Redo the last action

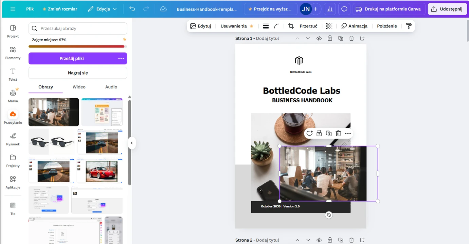pyautogui.click(x=146, y=9)
